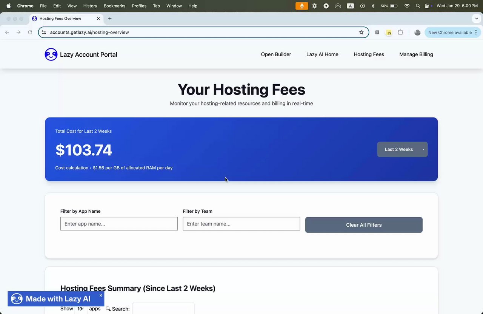Open the Window menu
483x314 pixels.
174,6
